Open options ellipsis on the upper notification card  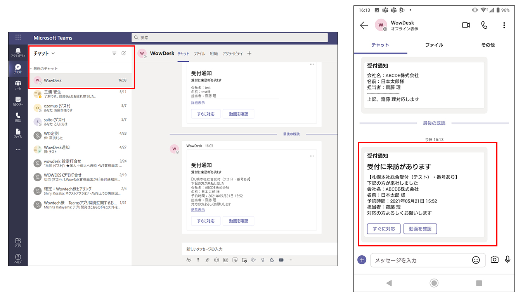[x=312, y=64]
